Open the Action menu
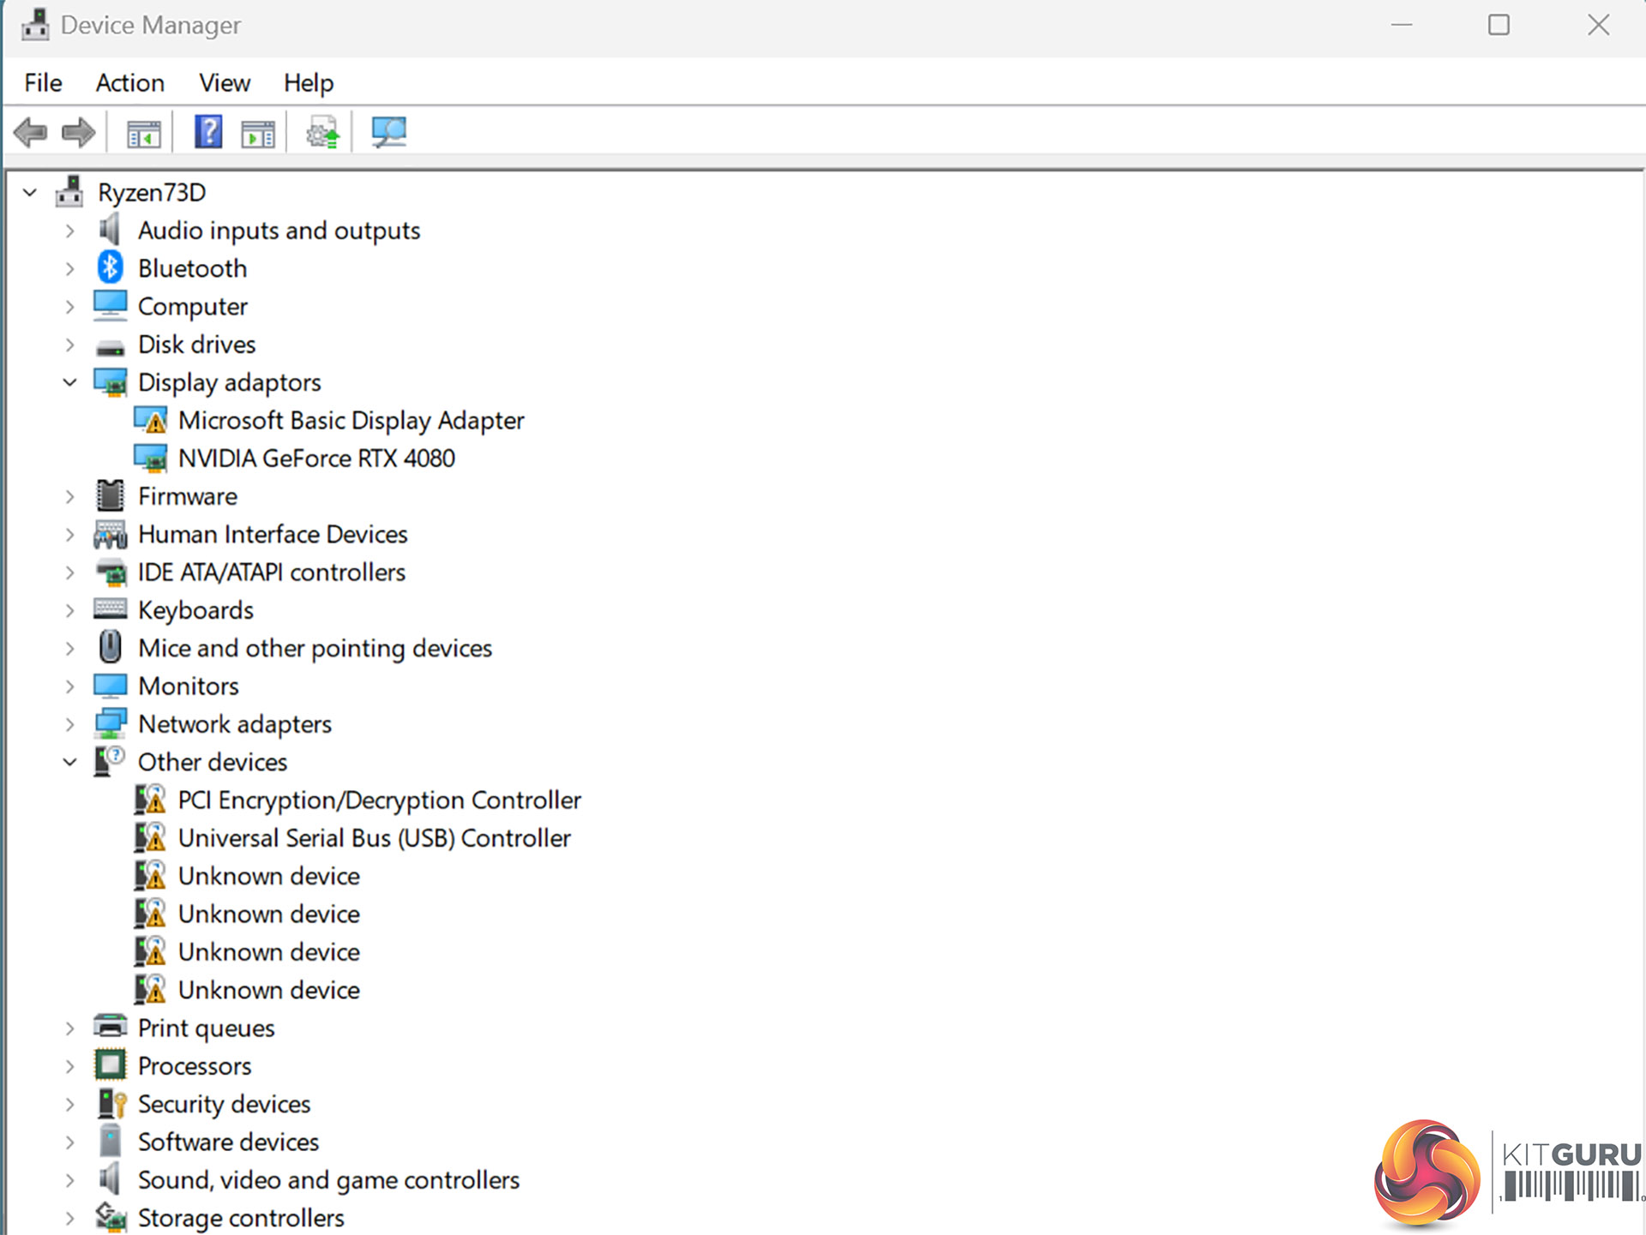This screenshot has height=1235, width=1646. (129, 83)
